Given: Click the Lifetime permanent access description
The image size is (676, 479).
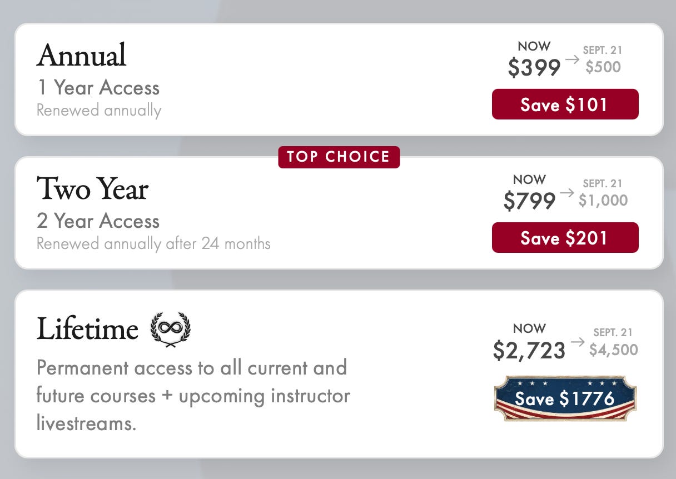Looking at the screenshot, I should point(193,396).
